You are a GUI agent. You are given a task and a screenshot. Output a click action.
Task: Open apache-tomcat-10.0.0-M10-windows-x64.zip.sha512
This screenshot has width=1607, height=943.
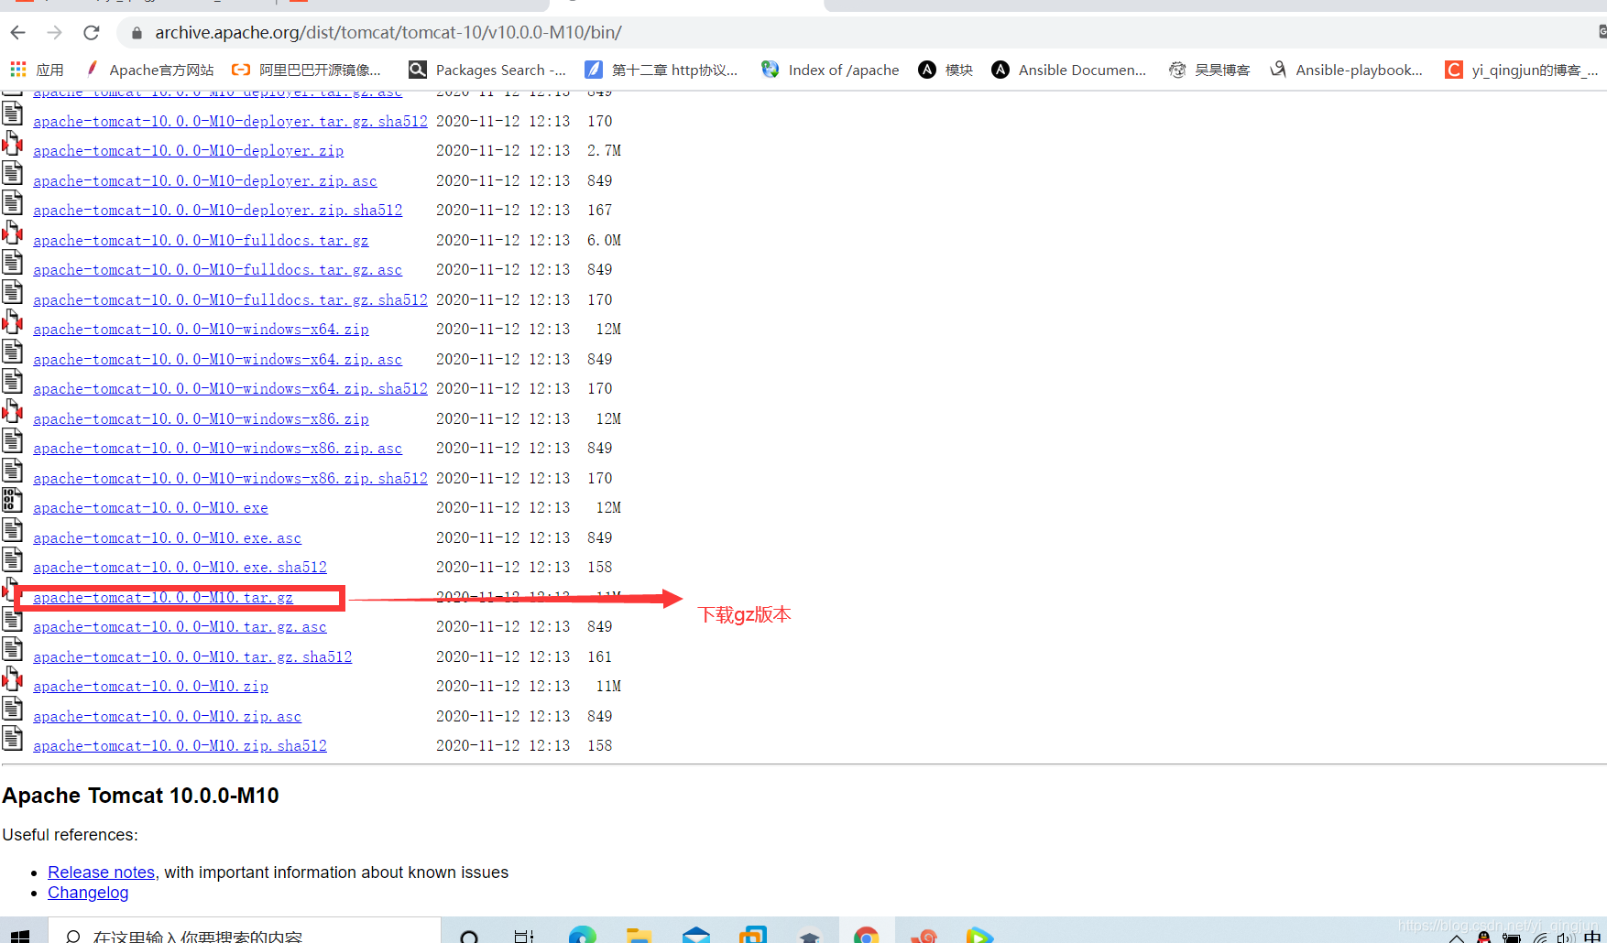230,388
